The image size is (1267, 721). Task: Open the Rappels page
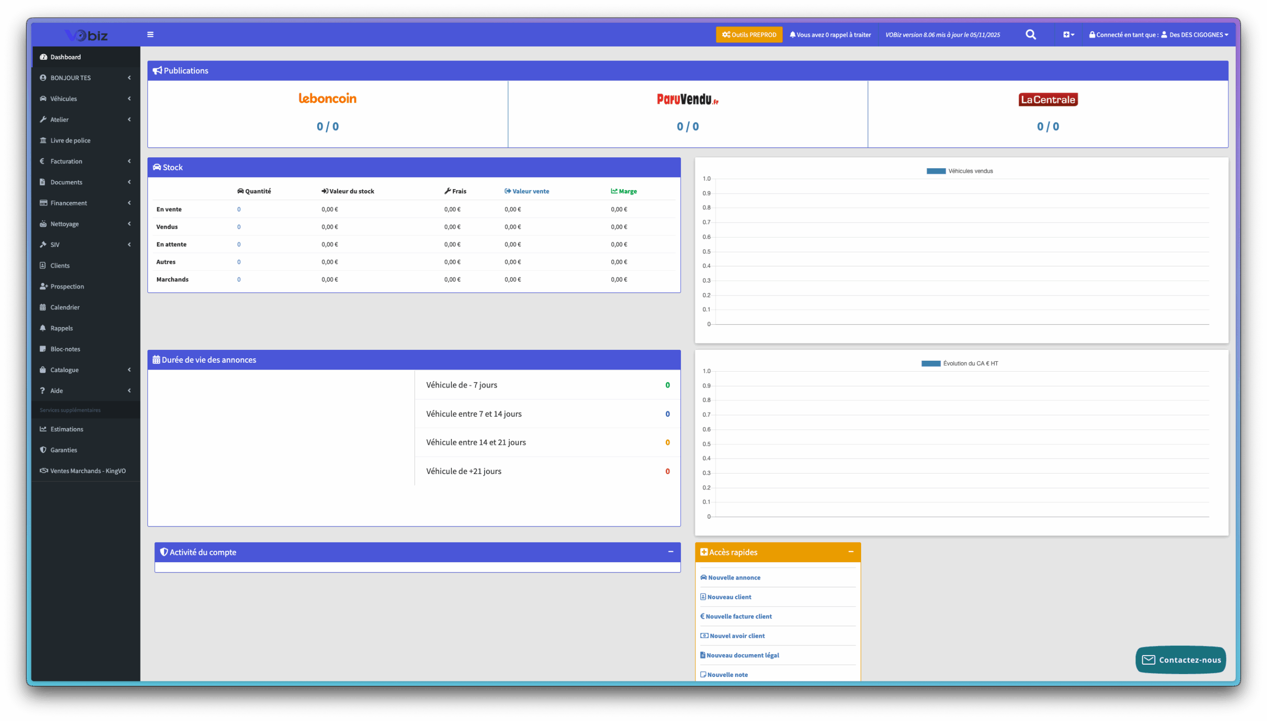point(61,328)
